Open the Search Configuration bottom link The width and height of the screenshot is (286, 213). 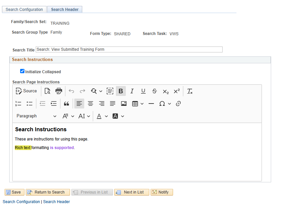pos(21,202)
